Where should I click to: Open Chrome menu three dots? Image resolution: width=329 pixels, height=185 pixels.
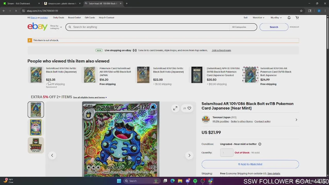point(325,11)
